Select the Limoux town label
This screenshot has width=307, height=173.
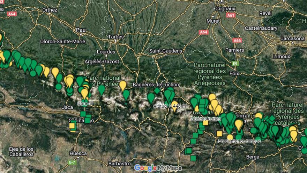pyautogui.click(x=282, y=56)
